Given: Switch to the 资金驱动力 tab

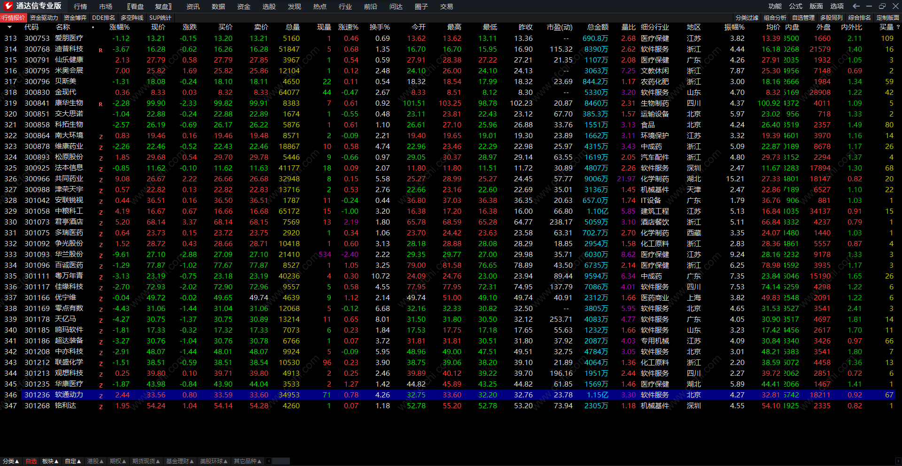Looking at the screenshot, I should click(x=44, y=18).
